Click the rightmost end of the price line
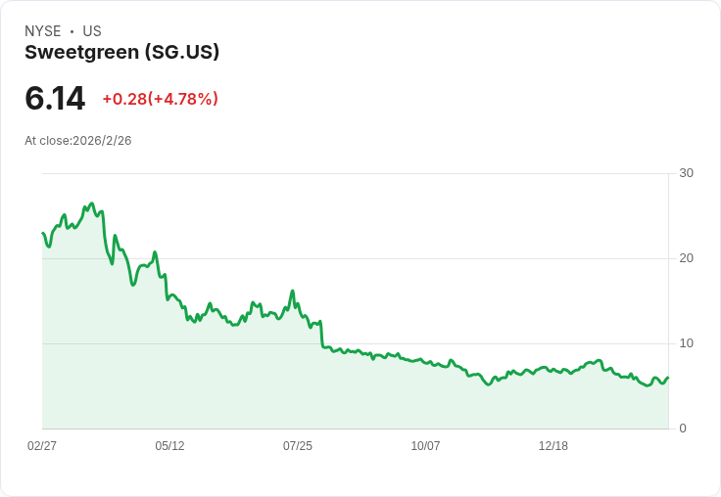 [668, 378]
